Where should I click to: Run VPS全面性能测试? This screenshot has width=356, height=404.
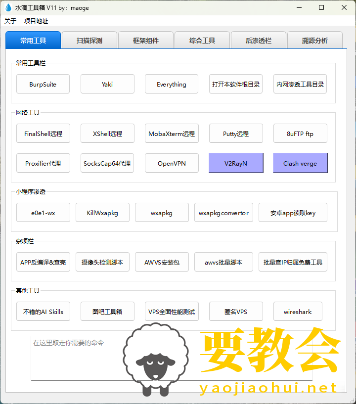click(172, 312)
